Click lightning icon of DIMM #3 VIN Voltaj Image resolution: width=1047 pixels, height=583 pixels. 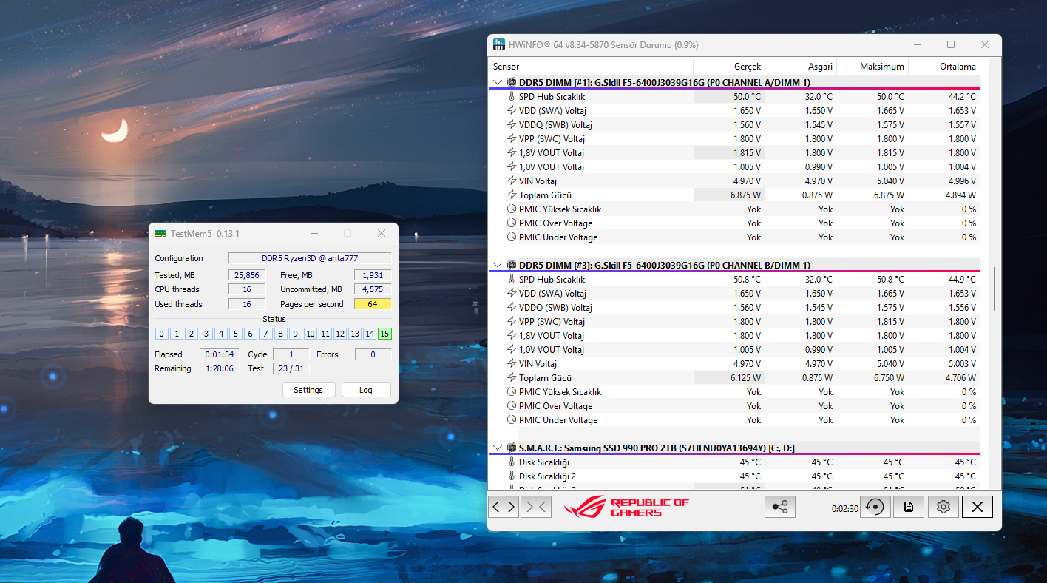click(511, 364)
